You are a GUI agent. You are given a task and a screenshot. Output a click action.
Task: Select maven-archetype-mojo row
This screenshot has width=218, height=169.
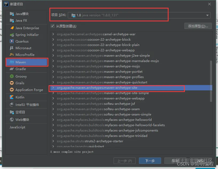[x=131, y=66]
